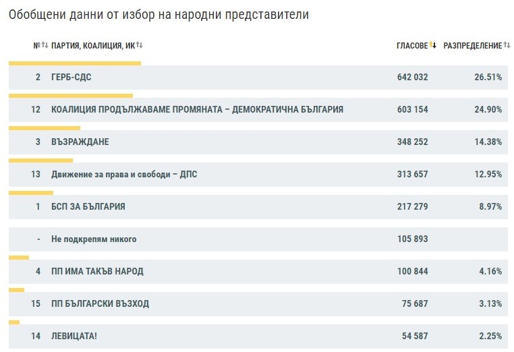Click sort arrows next to ГЛАСОВЕ header
The height and width of the screenshot is (352, 514).
click(433, 45)
